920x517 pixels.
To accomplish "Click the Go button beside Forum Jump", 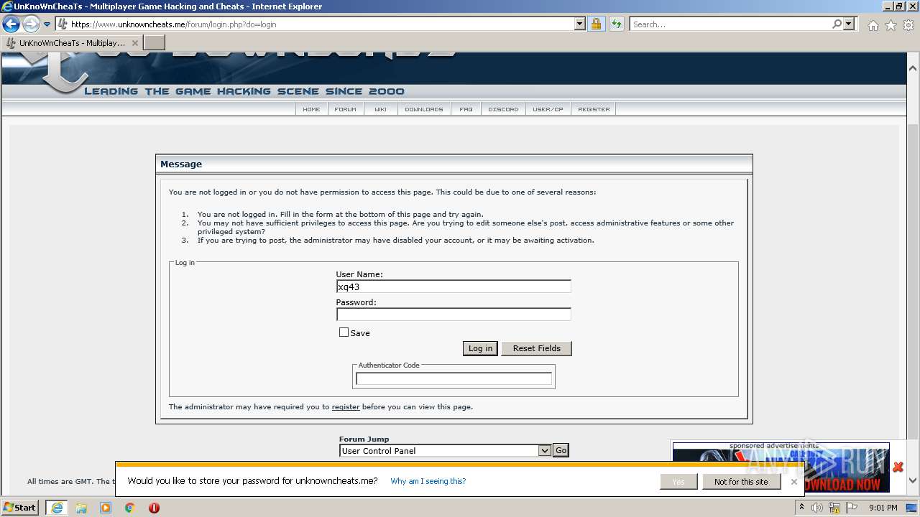I will click(561, 450).
